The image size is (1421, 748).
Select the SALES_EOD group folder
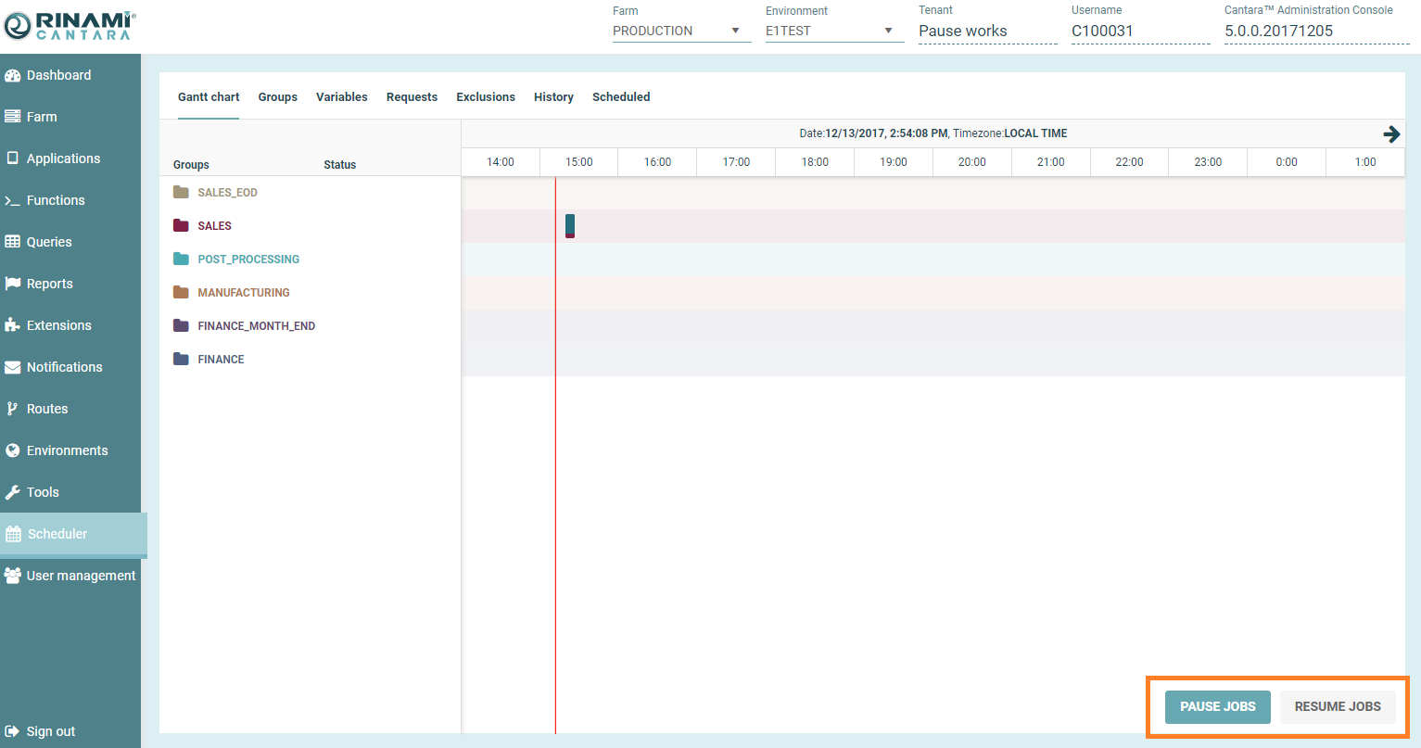point(227,193)
